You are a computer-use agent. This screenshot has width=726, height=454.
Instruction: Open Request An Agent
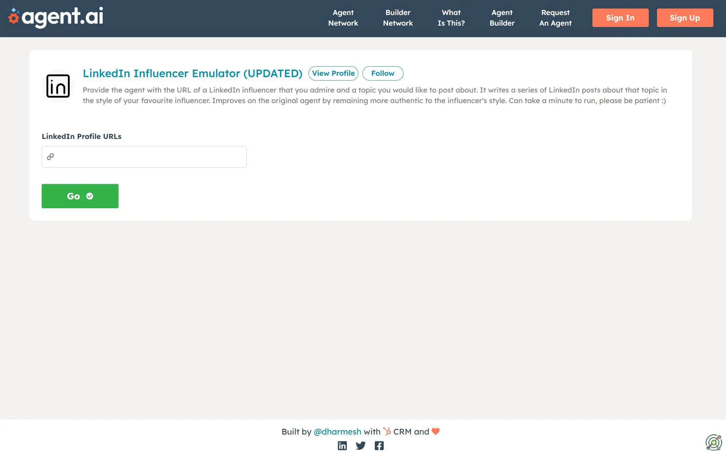coord(555,18)
